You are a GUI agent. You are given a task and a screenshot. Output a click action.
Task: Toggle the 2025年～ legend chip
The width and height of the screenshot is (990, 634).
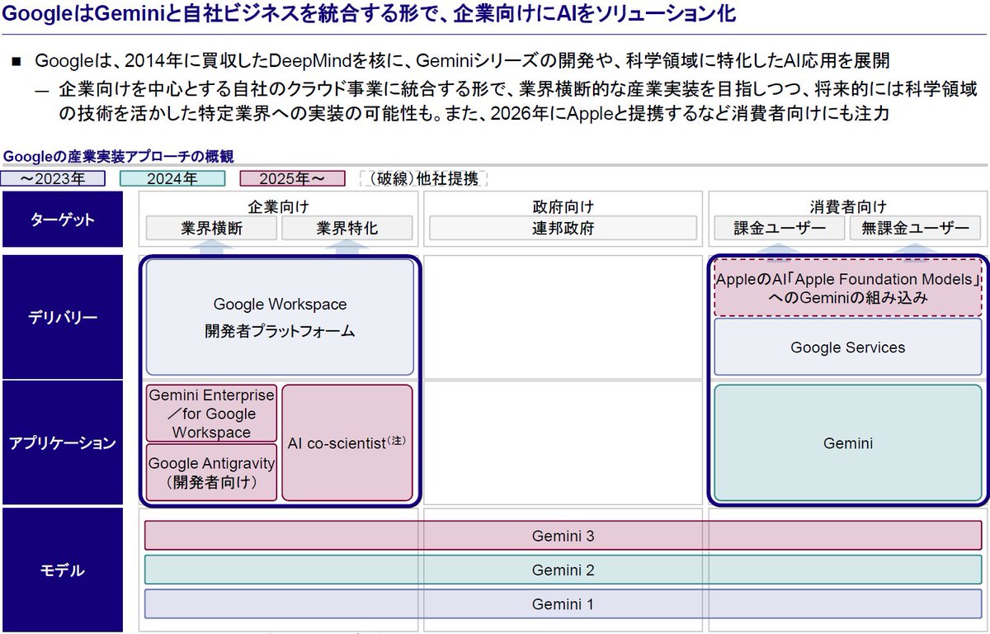pos(293,178)
